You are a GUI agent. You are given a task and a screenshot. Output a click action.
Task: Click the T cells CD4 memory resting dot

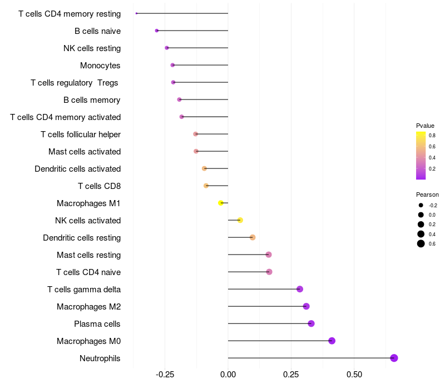click(136, 13)
